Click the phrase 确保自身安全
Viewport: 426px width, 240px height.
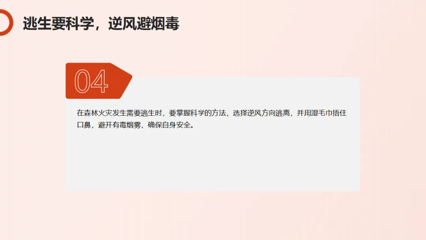point(169,125)
